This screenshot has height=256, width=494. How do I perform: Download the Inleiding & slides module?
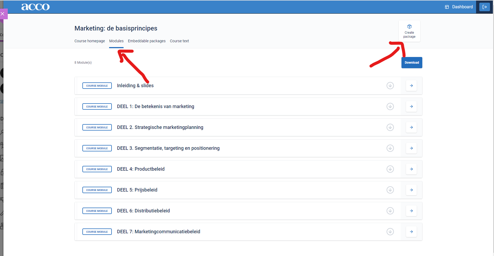coord(390,86)
